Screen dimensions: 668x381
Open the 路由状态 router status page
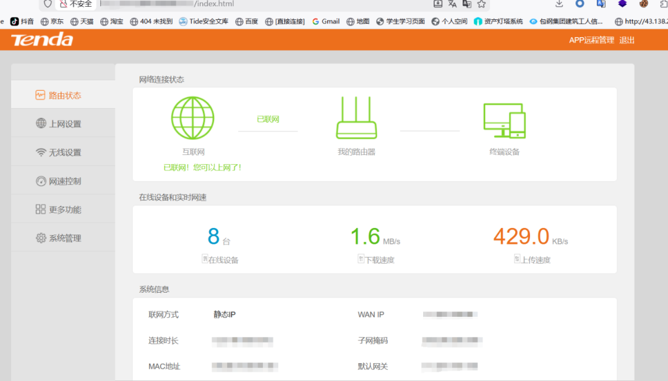(63, 95)
